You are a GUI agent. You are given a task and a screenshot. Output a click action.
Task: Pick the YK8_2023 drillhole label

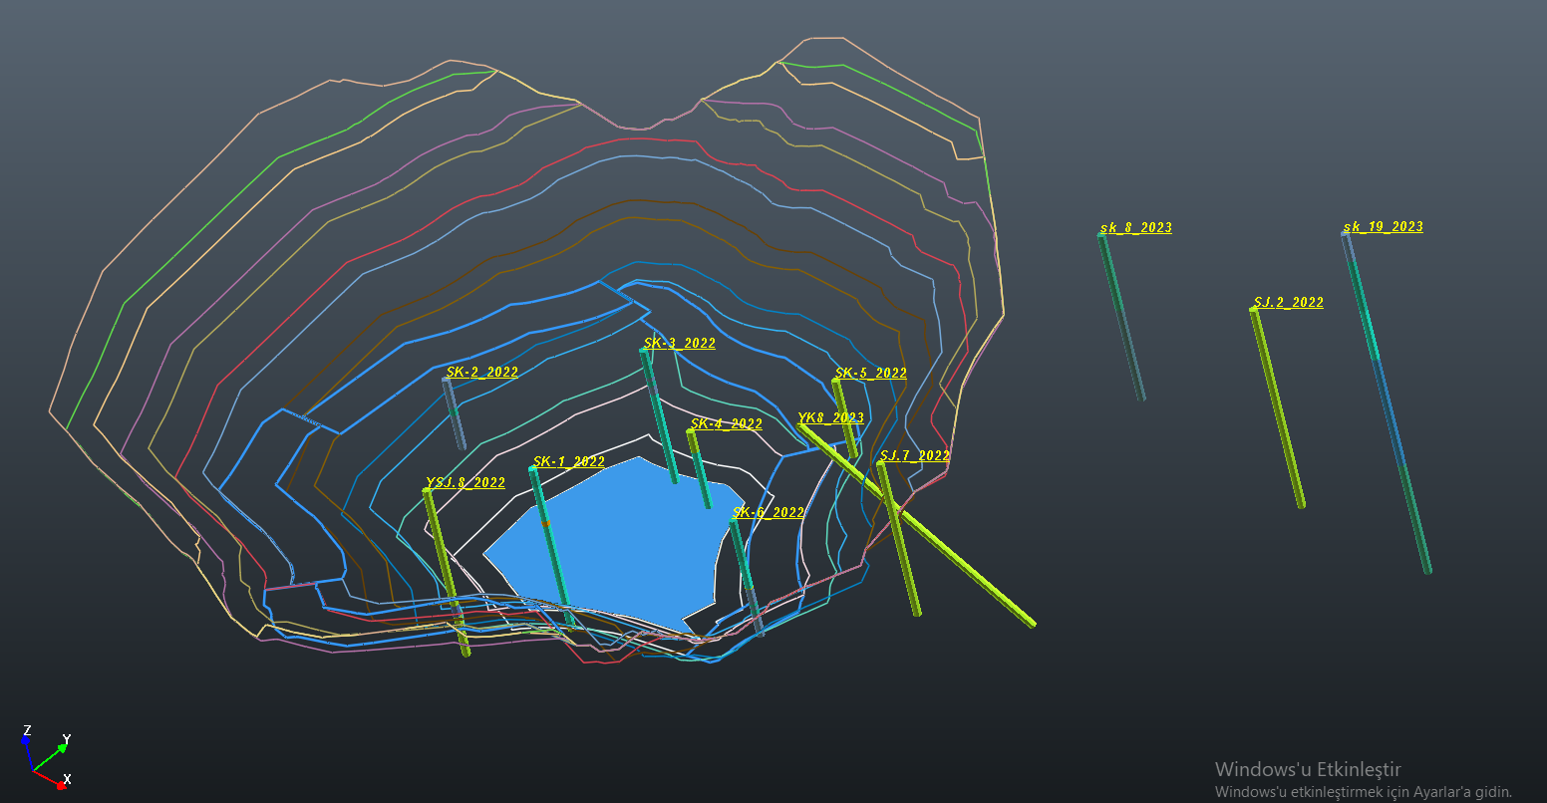tap(830, 417)
